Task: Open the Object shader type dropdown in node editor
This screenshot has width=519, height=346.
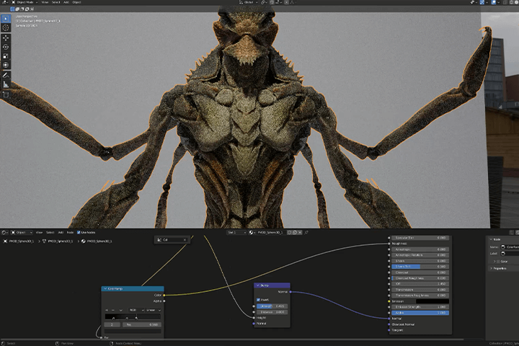Action: (x=22, y=232)
